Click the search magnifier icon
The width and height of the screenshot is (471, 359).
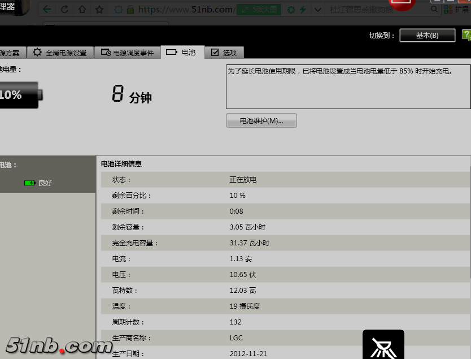(x=433, y=10)
